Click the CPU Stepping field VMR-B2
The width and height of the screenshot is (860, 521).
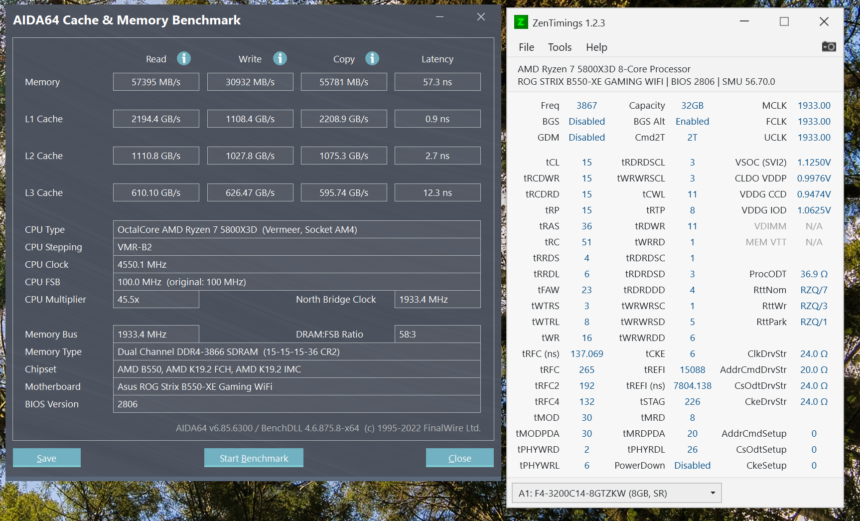coord(297,247)
